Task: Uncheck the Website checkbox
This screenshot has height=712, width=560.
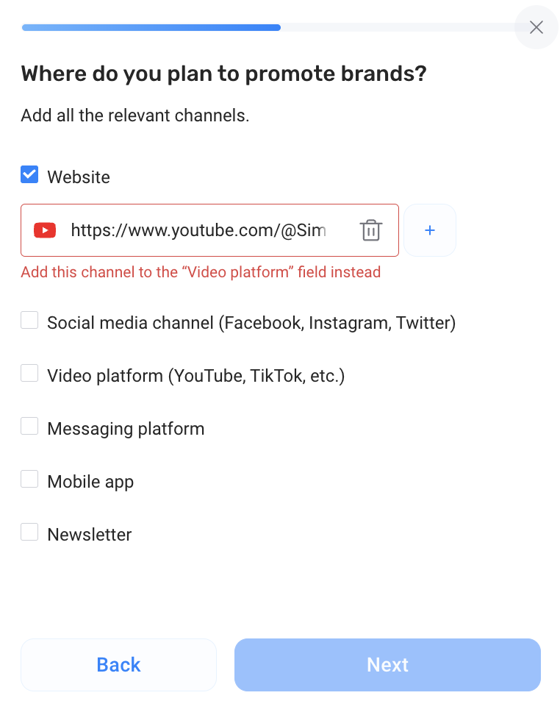Action: point(29,175)
